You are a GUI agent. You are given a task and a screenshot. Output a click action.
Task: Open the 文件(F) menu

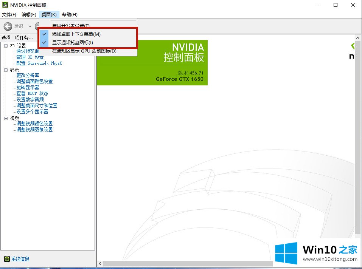pos(9,14)
